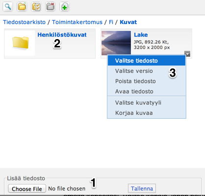Click the 'No file chosen' text
Screen dimensions: 205x196
(x=67, y=189)
